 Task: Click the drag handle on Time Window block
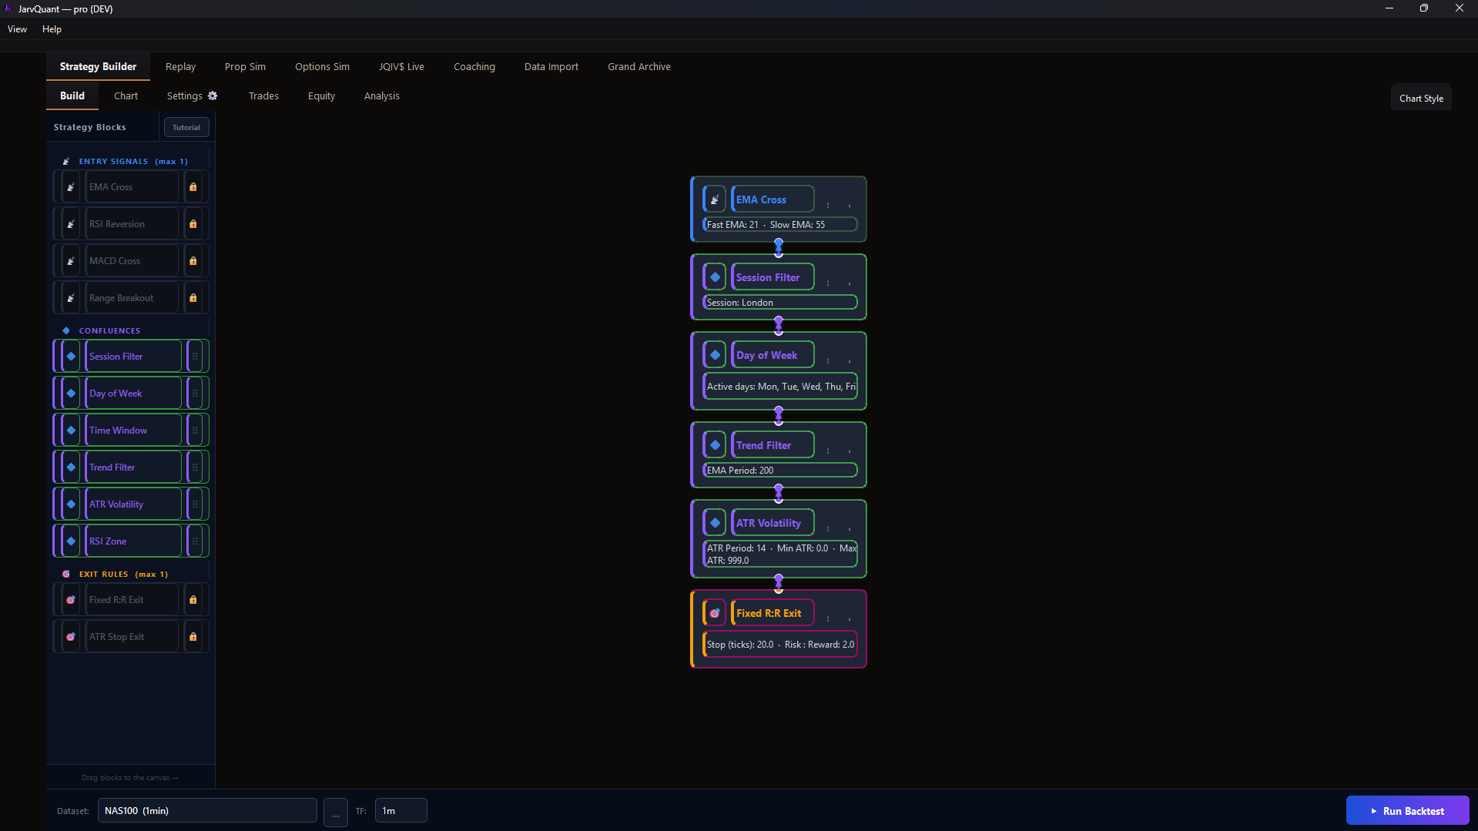pyautogui.click(x=195, y=431)
